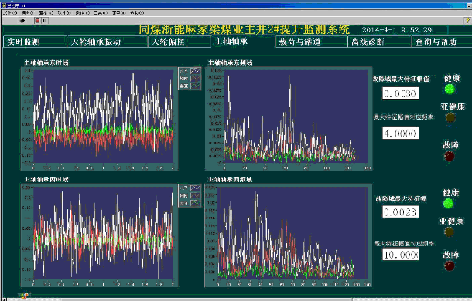
Task: Switch to the 离线诊断 tab
Action: click(379, 42)
